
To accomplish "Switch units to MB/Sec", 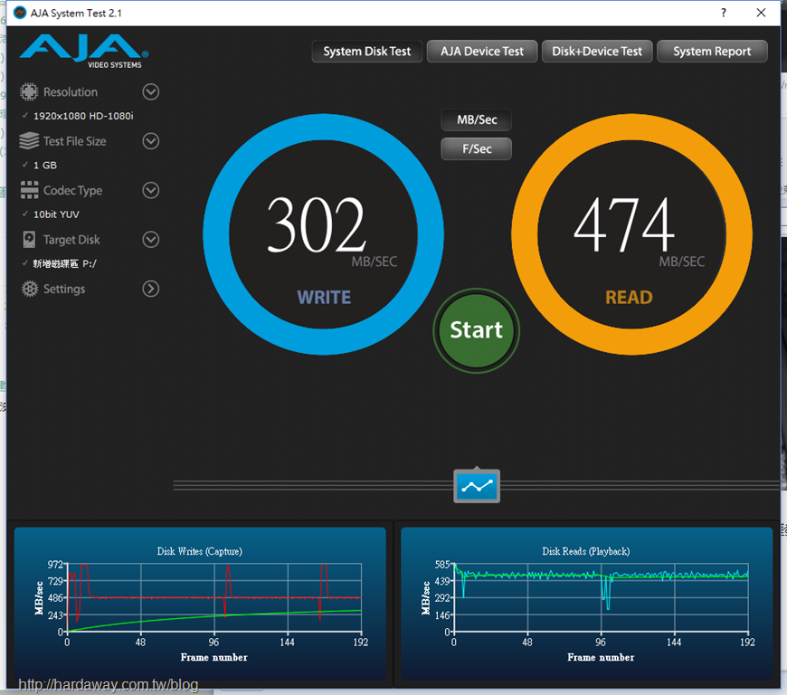I will tap(477, 120).
